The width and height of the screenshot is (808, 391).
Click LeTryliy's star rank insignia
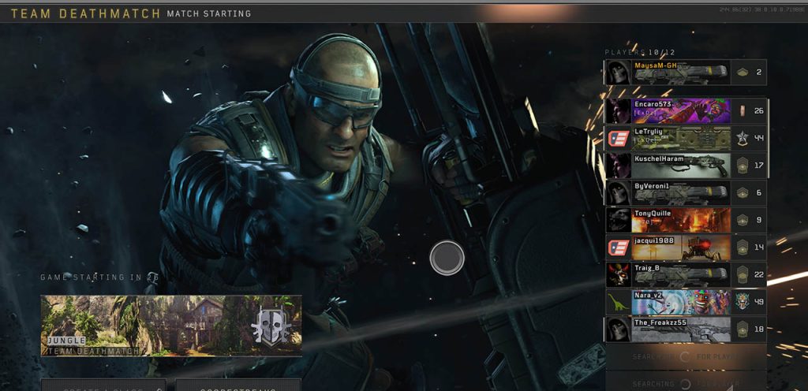(x=742, y=139)
